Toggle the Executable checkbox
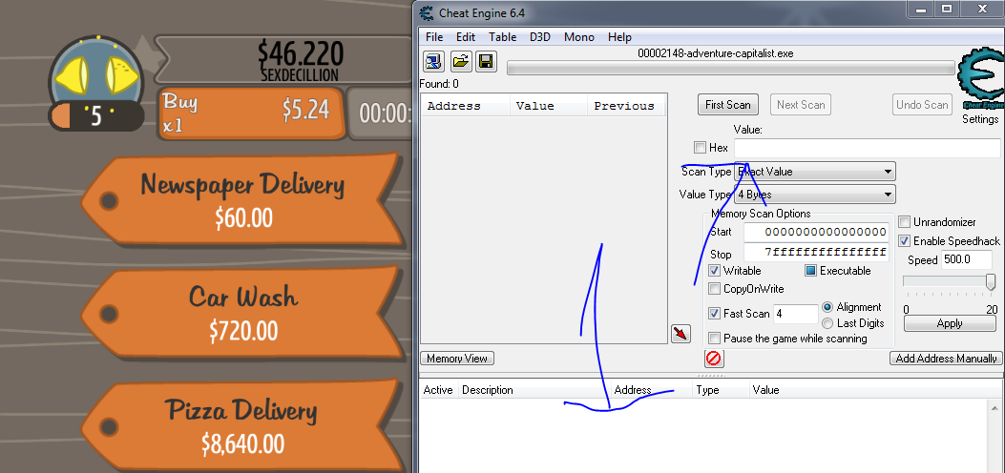 (x=810, y=271)
